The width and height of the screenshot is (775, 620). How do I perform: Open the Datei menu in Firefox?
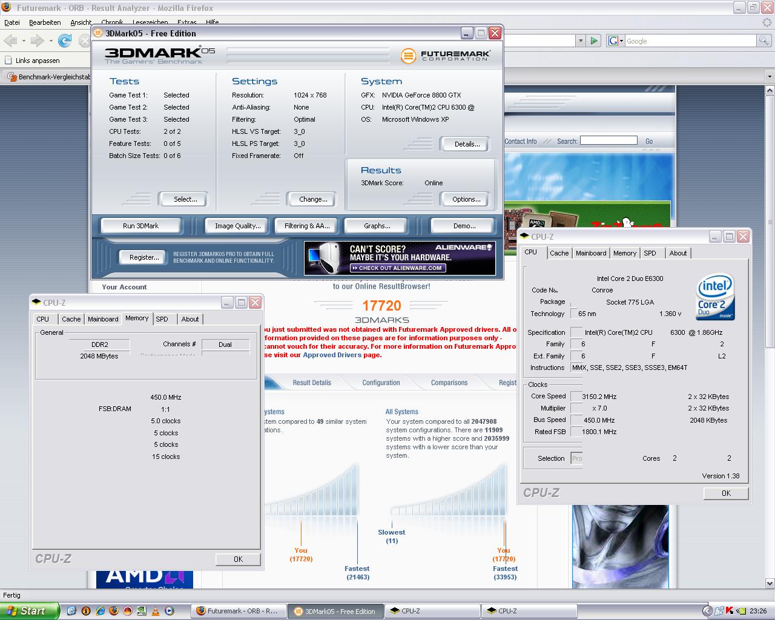click(x=12, y=22)
